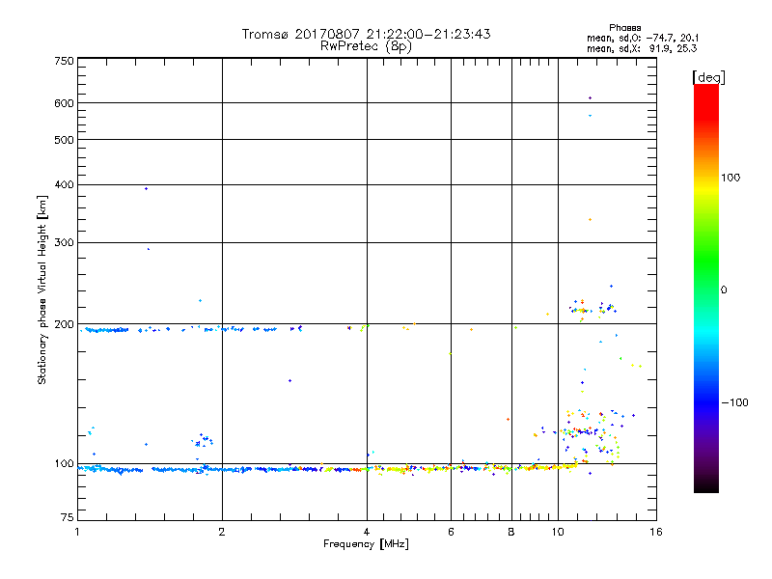This screenshot has width=772, height=579.
Task: Click the '300' height tick label
Action: tap(64, 242)
